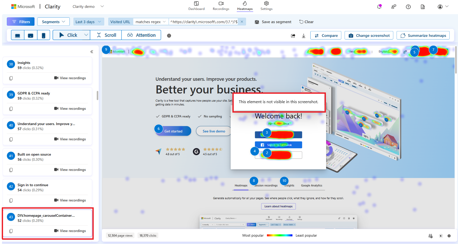Share the heatmap via the export icon
Viewport: 458px width, 244px height.
[293, 35]
